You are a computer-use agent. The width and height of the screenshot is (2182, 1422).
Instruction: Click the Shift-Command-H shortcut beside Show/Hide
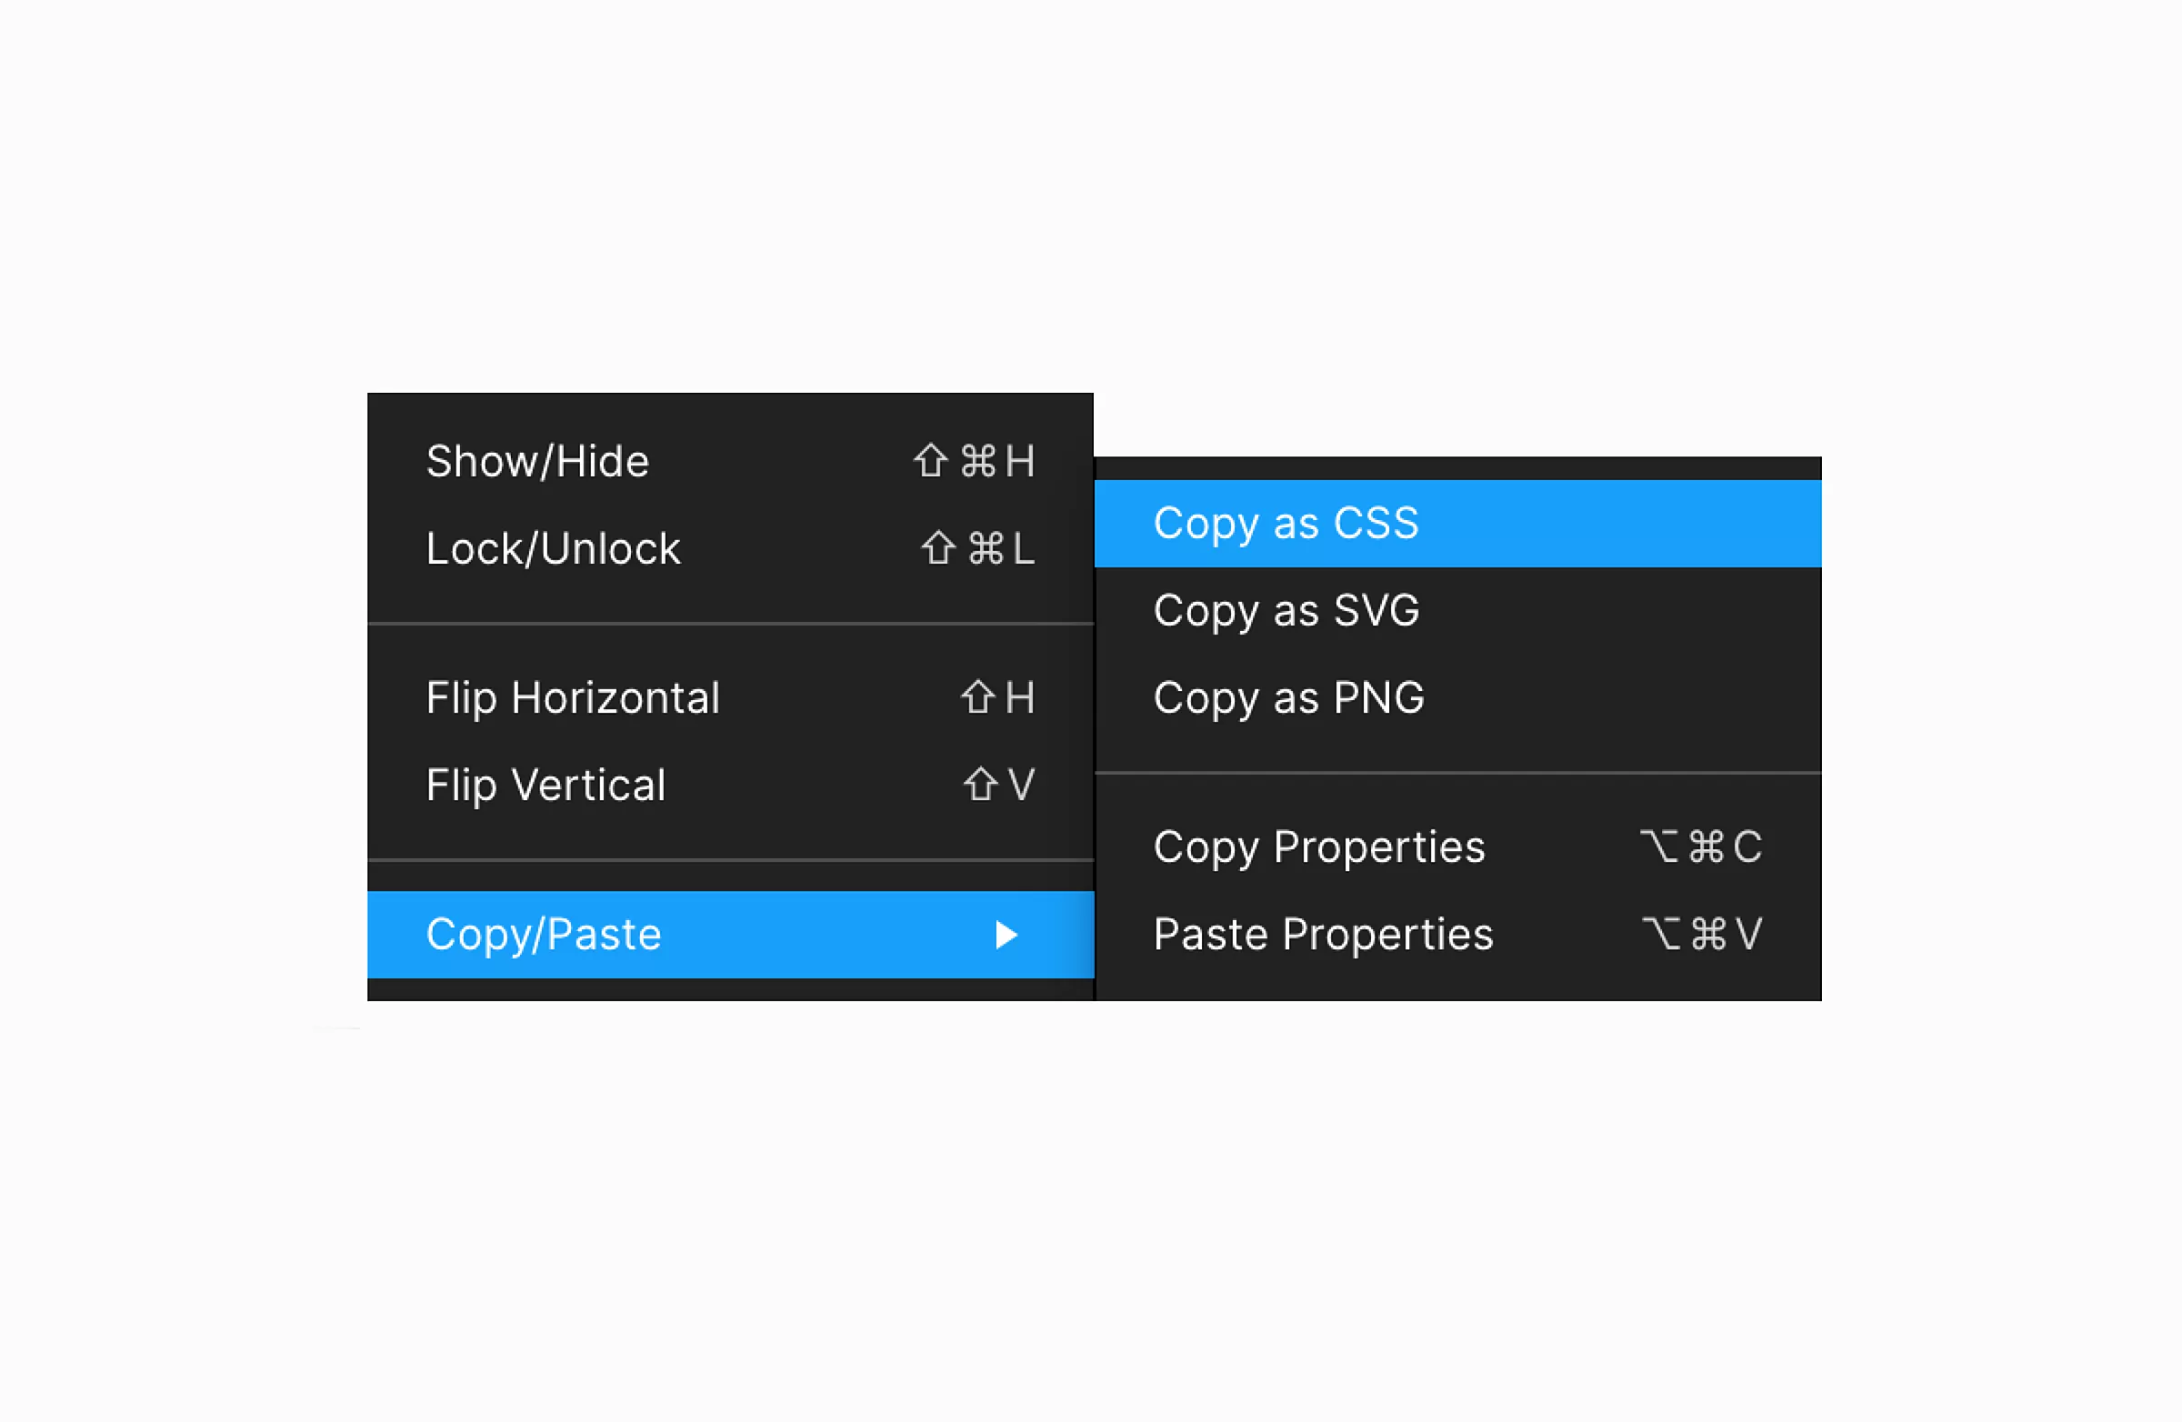pos(975,461)
